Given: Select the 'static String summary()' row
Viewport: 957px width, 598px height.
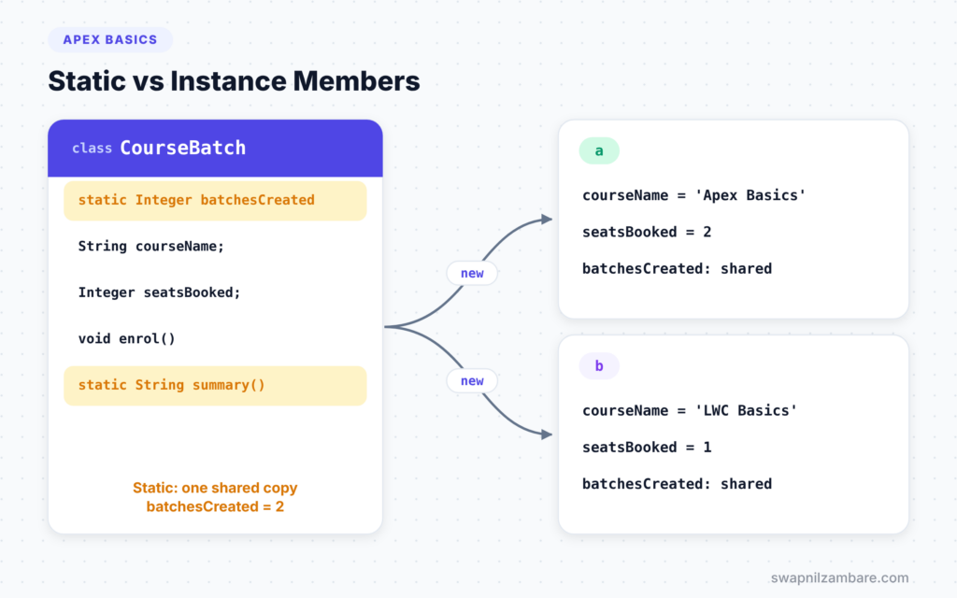Looking at the screenshot, I should coord(216,385).
